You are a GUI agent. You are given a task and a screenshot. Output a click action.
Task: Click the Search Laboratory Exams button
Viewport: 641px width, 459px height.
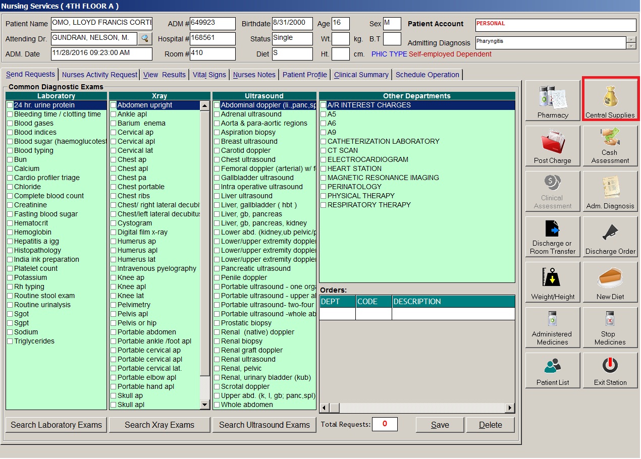point(56,425)
